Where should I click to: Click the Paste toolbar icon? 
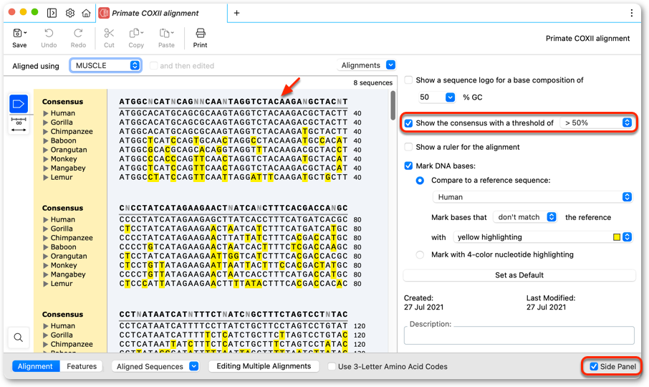(x=166, y=34)
